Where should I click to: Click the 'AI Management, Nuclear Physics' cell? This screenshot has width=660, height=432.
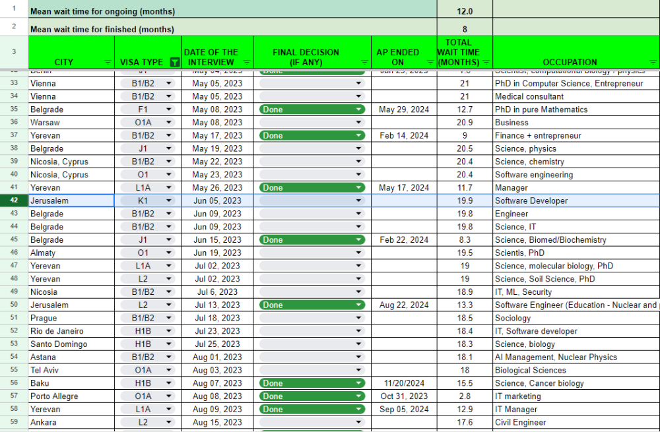(x=576, y=357)
